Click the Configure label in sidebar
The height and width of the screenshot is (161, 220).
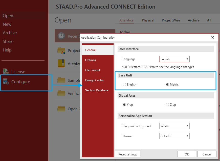pos(21,82)
